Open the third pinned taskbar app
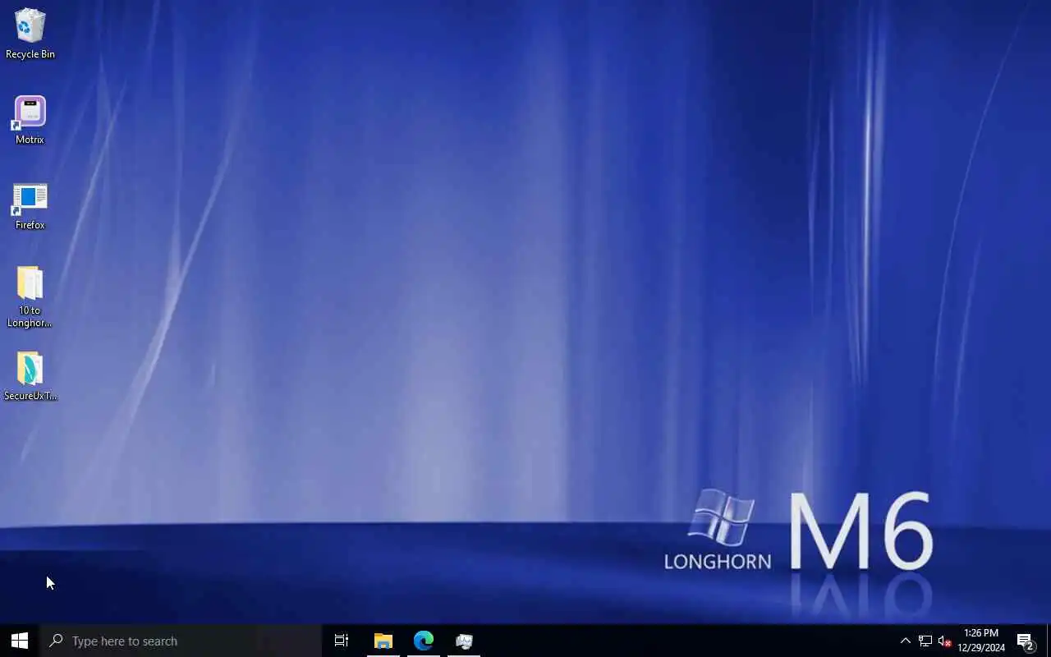Viewport: 1051px width, 657px height. pos(464,641)
